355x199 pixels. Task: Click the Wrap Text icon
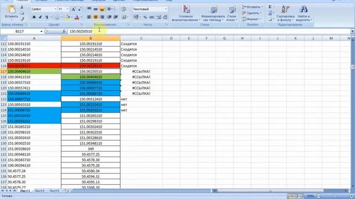pyautogui.click(x=124, y=9)
